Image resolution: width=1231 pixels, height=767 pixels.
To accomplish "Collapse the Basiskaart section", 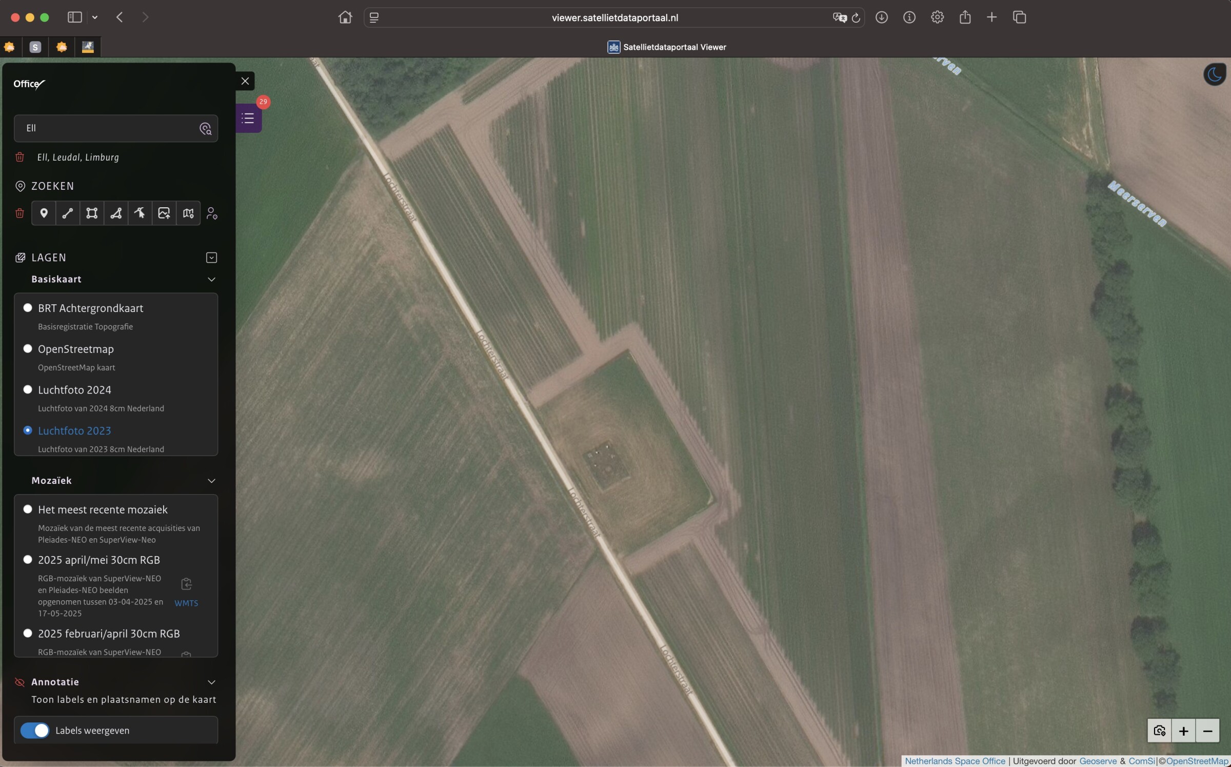I will 211,279.
